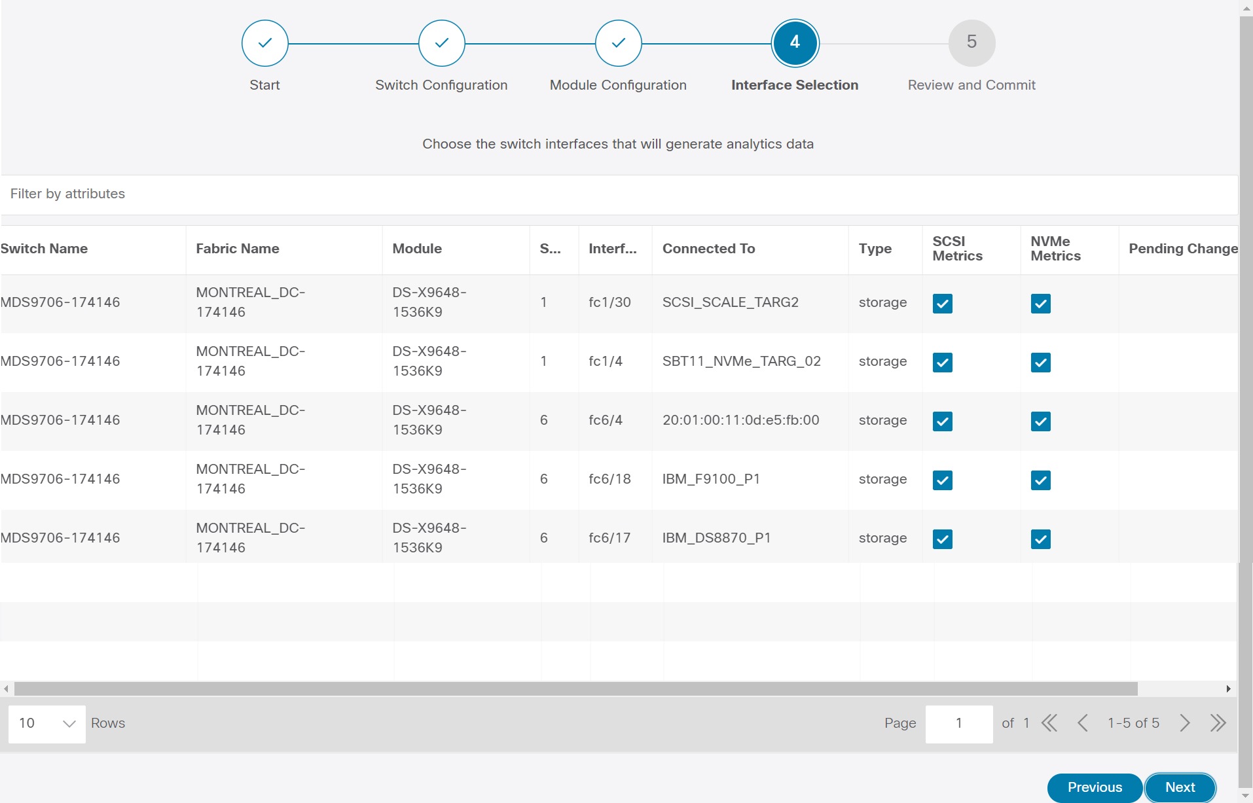Viewport: 1253px width, 803px height.
Task: Select the Review and Commit step label
Action: (972, 84)
